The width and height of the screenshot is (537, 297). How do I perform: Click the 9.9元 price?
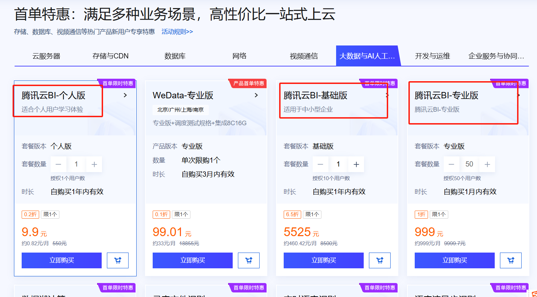point(34,232)
